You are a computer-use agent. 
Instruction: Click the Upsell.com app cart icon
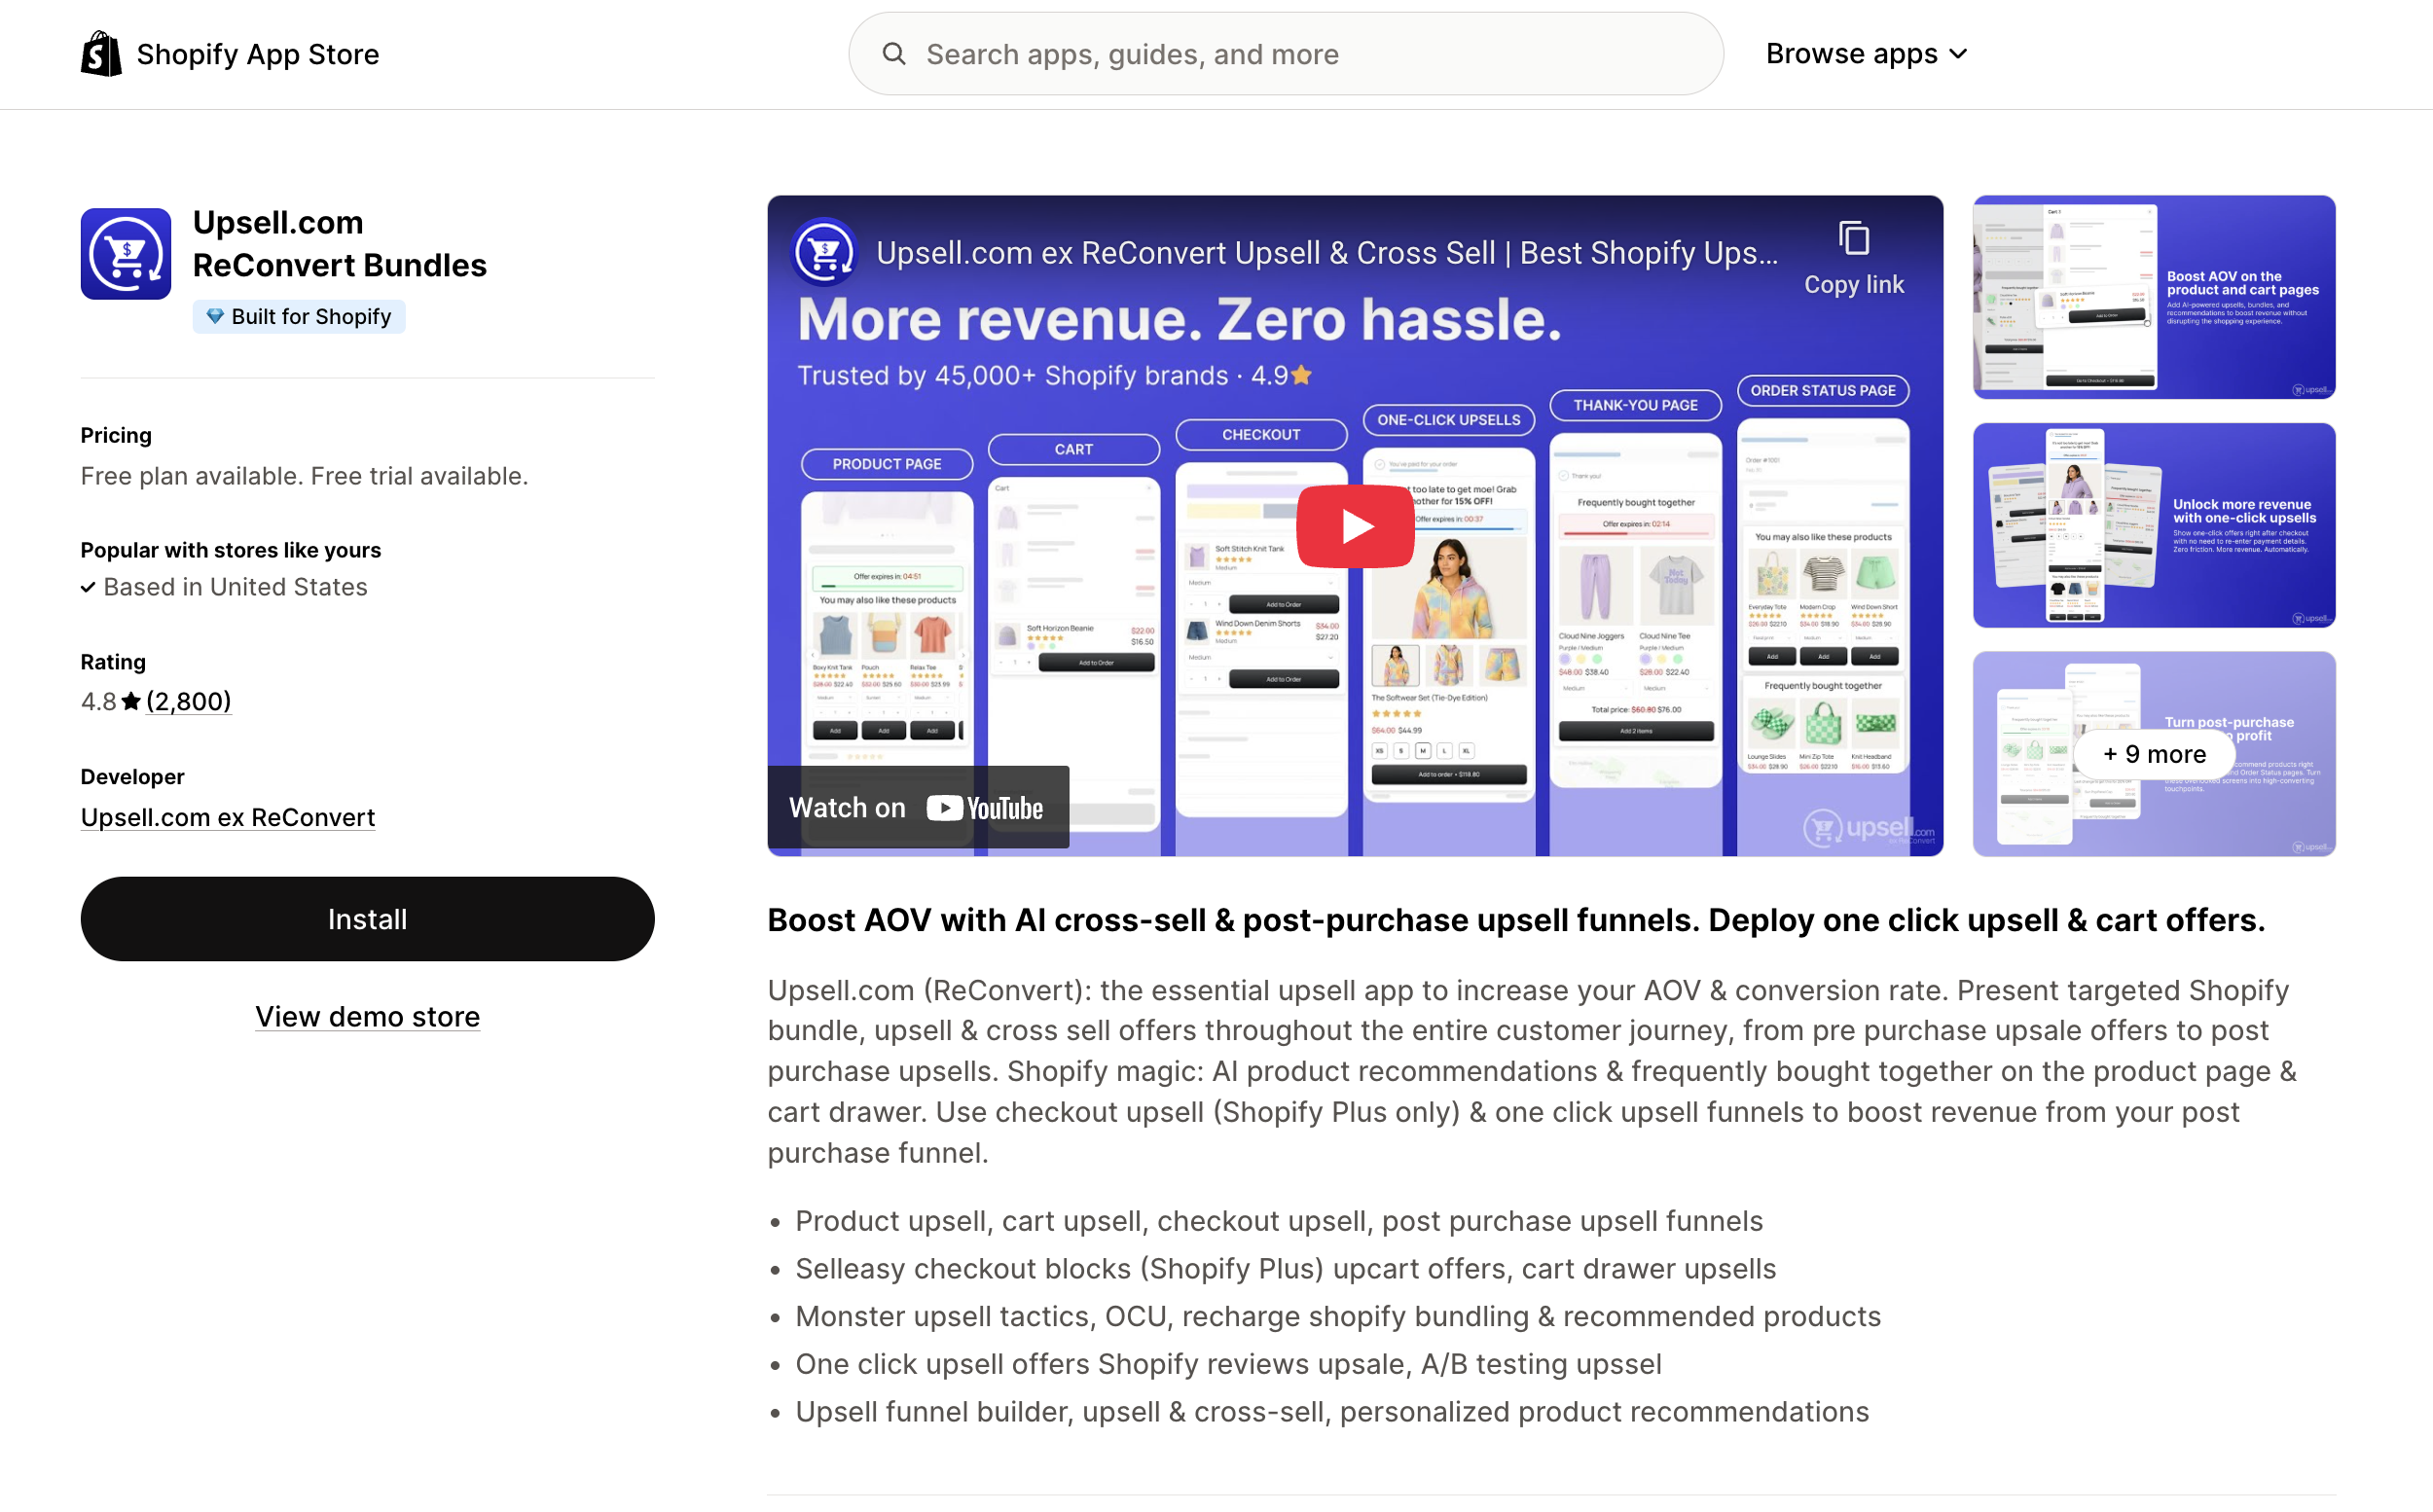126,254
